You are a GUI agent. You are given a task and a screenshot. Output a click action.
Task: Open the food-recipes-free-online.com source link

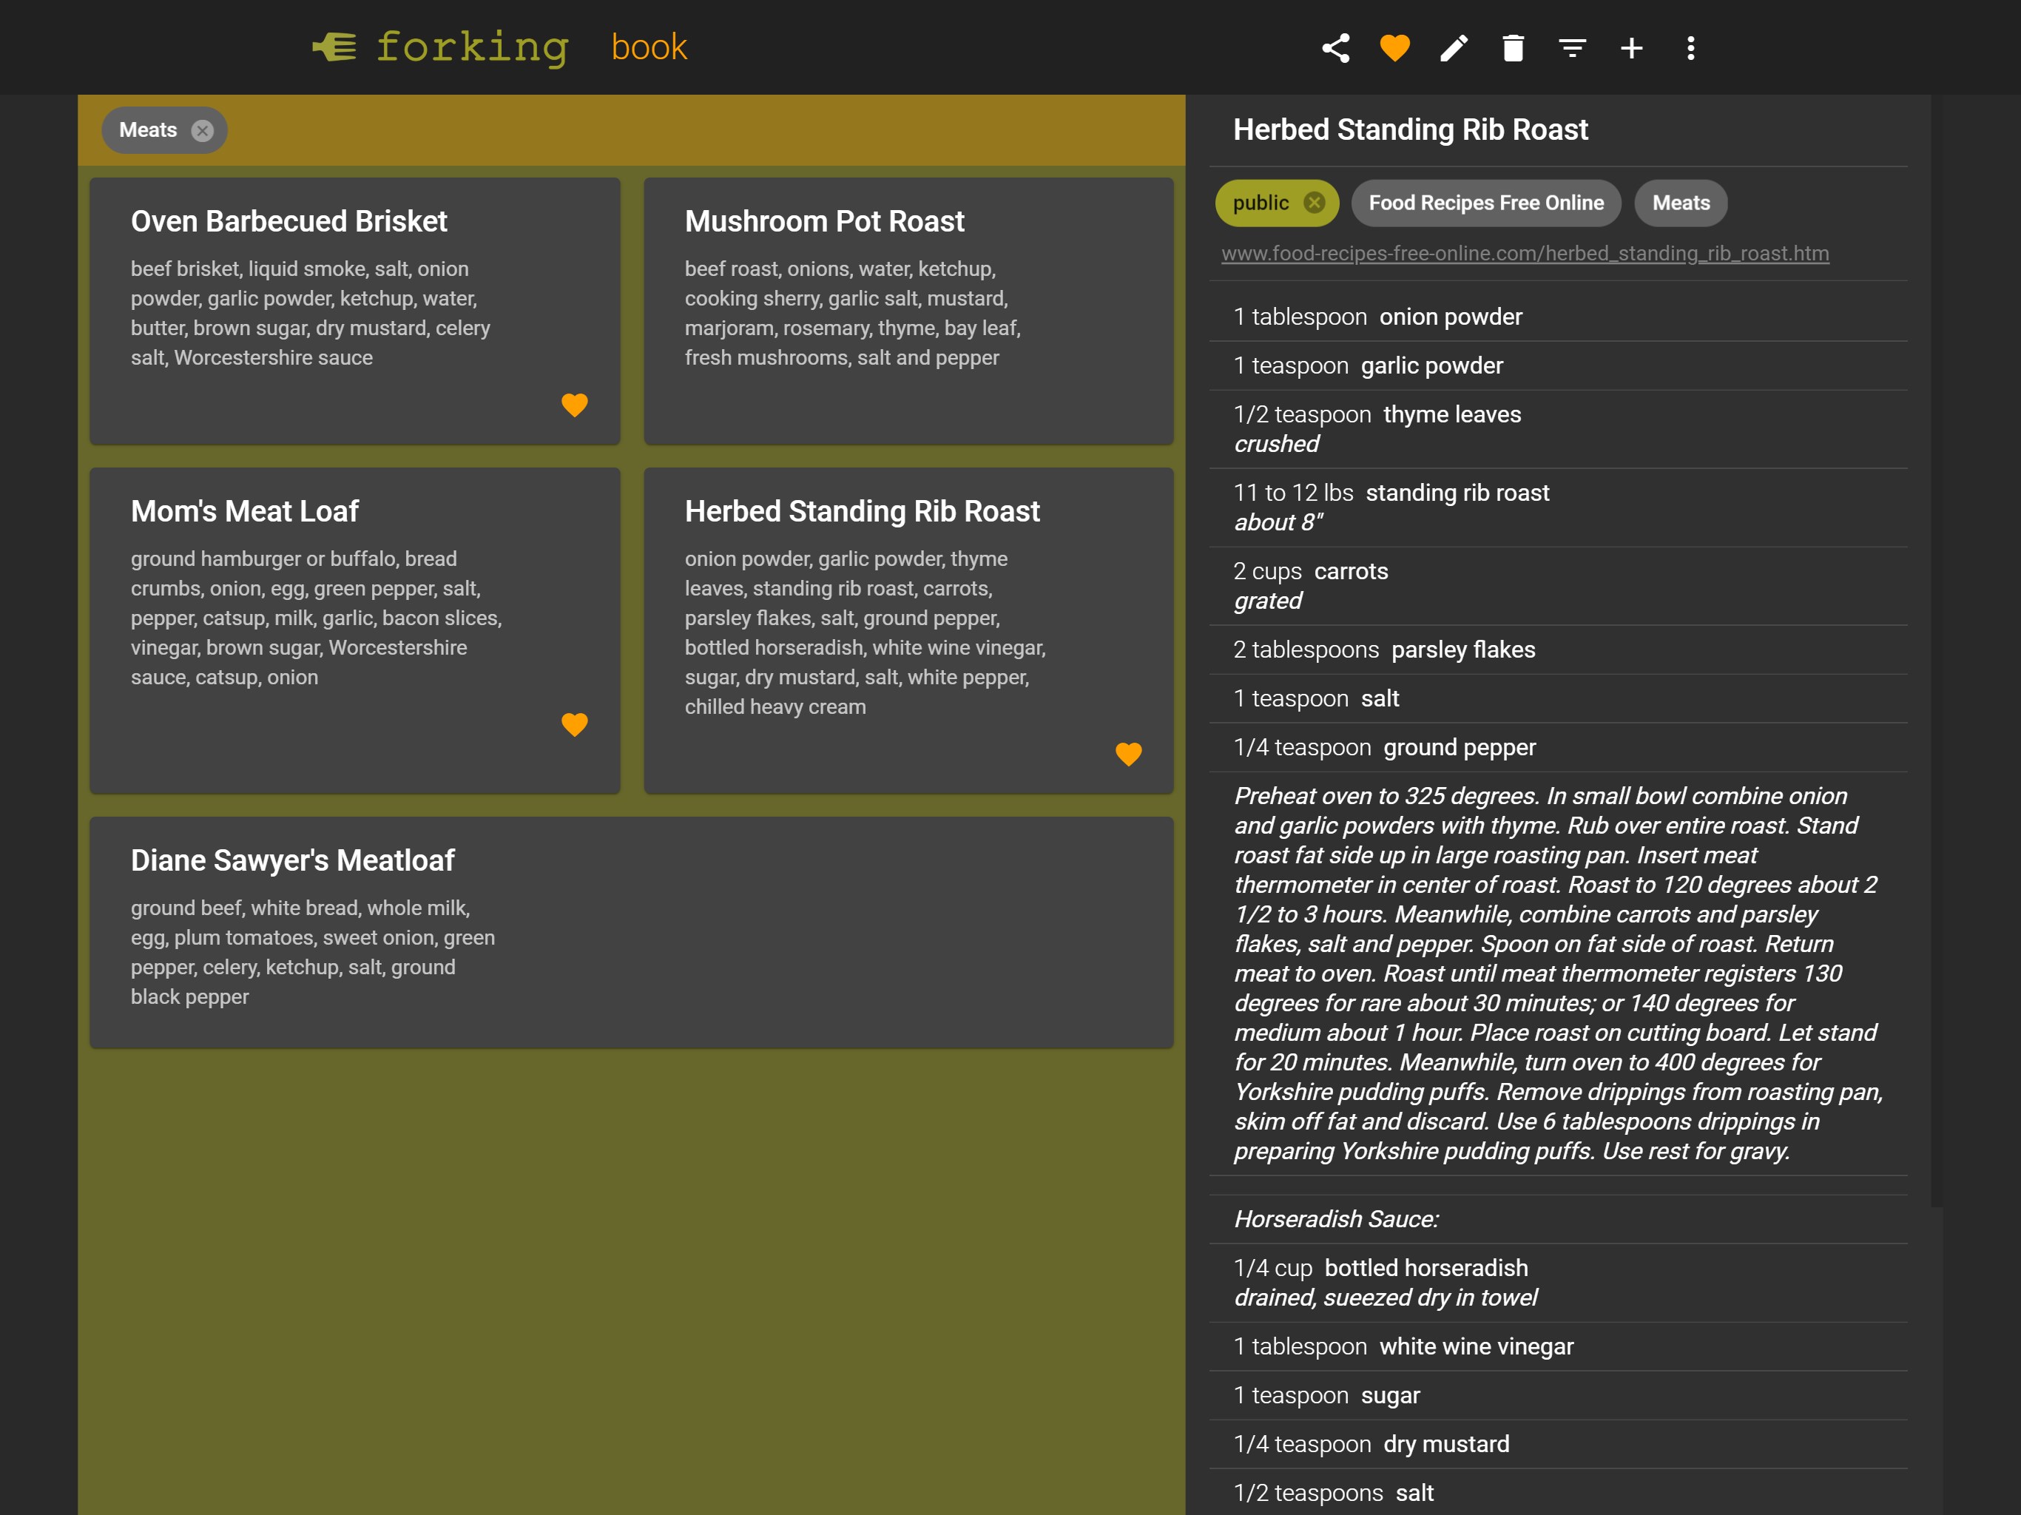tap(1524, 254)
